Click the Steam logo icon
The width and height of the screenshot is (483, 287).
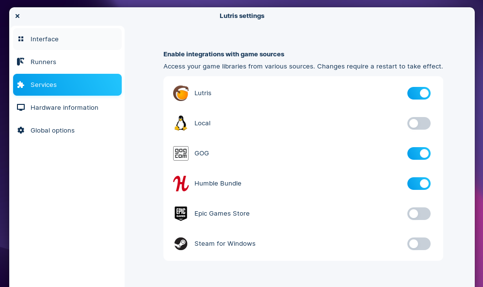tap(181, 244)
